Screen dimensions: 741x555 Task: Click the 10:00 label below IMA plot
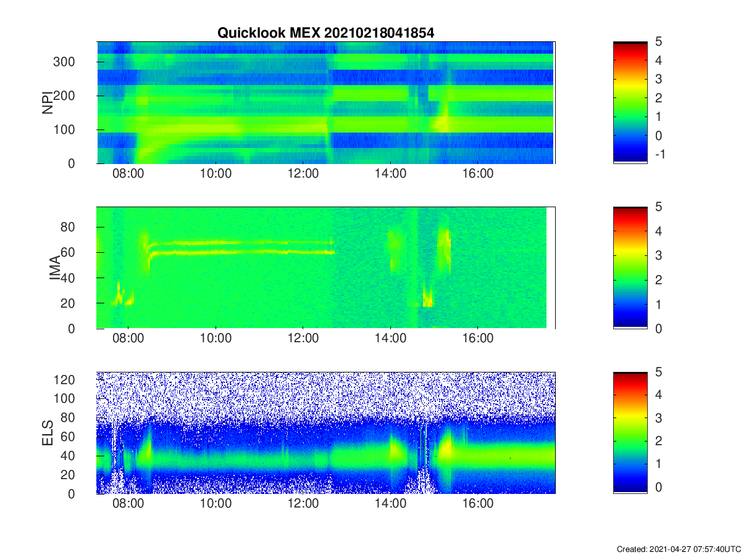click(x=216, y=339)
